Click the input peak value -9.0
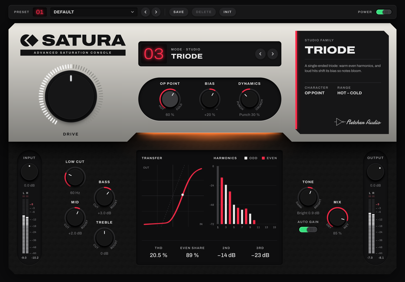 [x=24, y=258]
